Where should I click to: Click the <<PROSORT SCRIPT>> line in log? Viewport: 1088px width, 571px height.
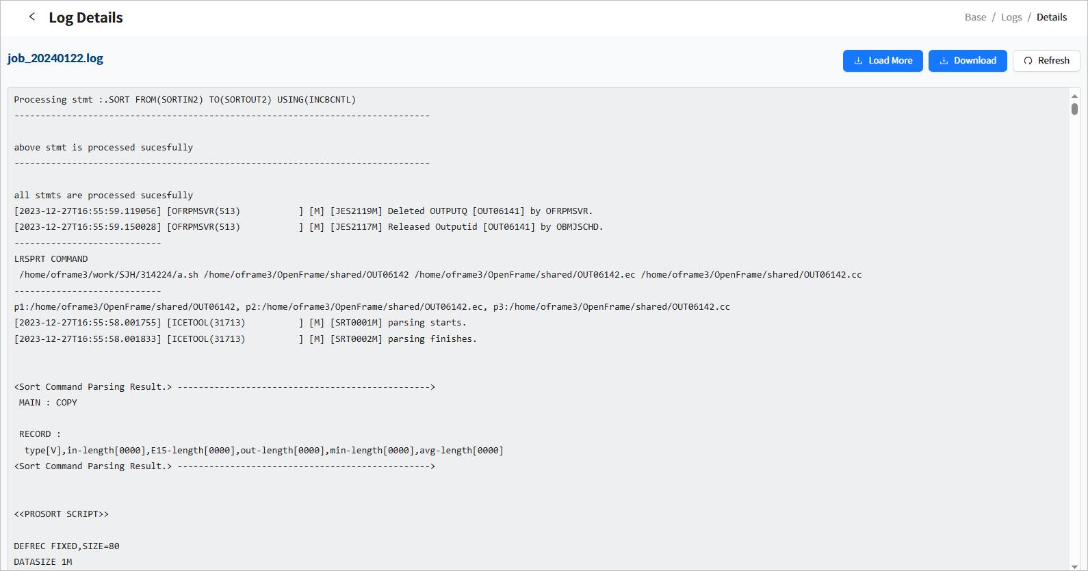coord(61,514)
